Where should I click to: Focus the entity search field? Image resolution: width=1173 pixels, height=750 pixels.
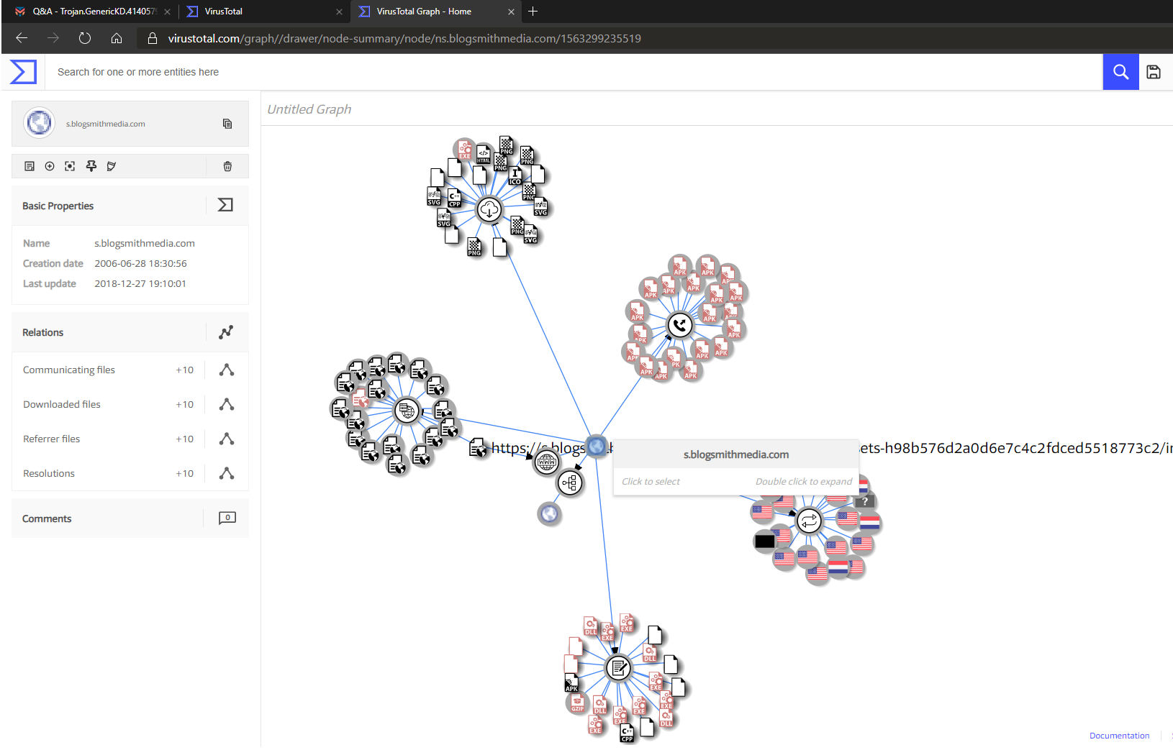(574, 72)
